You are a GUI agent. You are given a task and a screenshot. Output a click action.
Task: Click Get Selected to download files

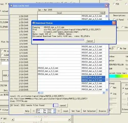tap(89, 111)
